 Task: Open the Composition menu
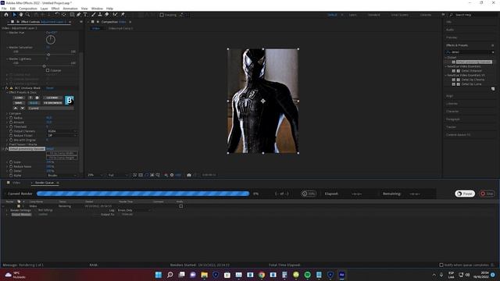pos(28,9)
